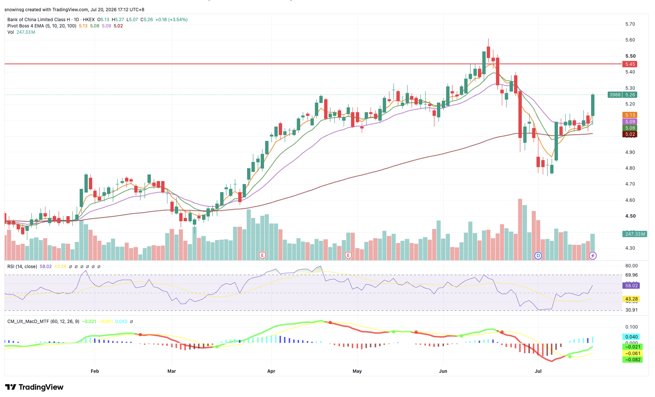655x397 pixels.
Task: Click the Pivot Boss 4 EMA legend name
Action: 42,26
